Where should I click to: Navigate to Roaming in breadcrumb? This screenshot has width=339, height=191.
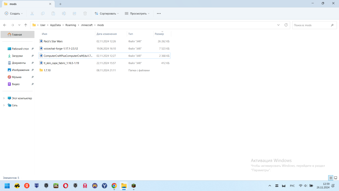tap(71, 25)
